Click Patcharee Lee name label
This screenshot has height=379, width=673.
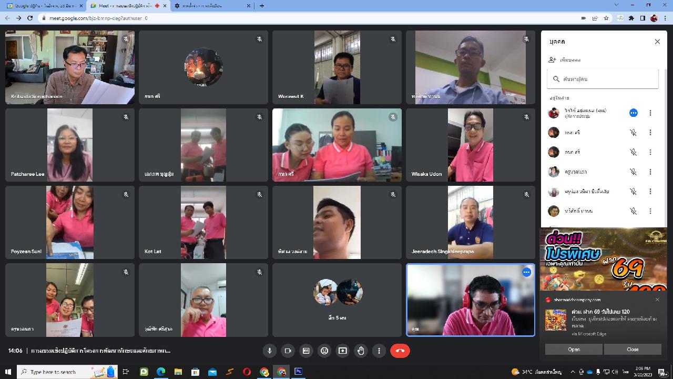point(28,174)
